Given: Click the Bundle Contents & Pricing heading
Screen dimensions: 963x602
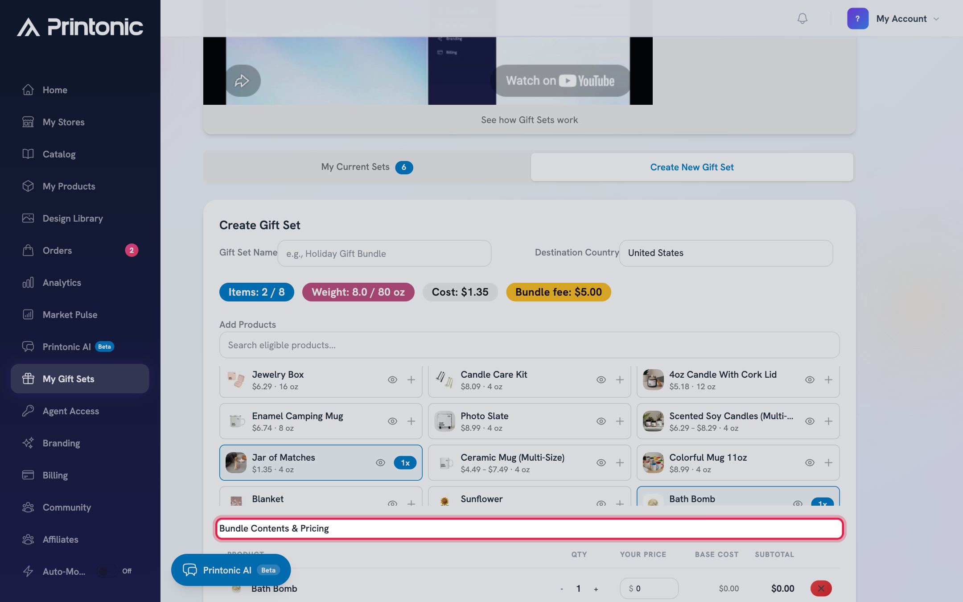Looking at the screenshot, I should pos(274,528).
